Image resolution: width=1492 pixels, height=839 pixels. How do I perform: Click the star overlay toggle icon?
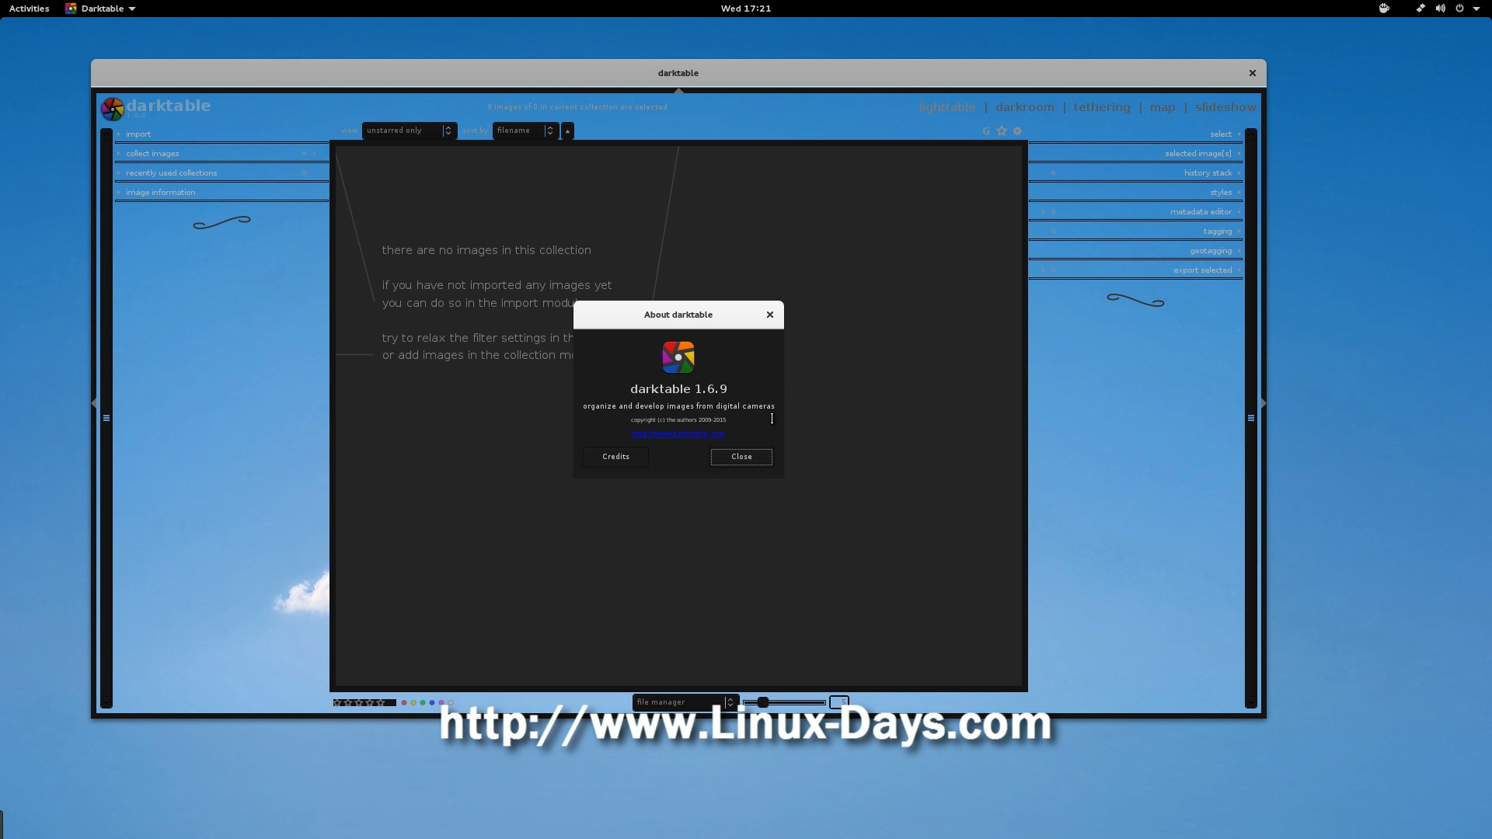(x=1002, y=131)
